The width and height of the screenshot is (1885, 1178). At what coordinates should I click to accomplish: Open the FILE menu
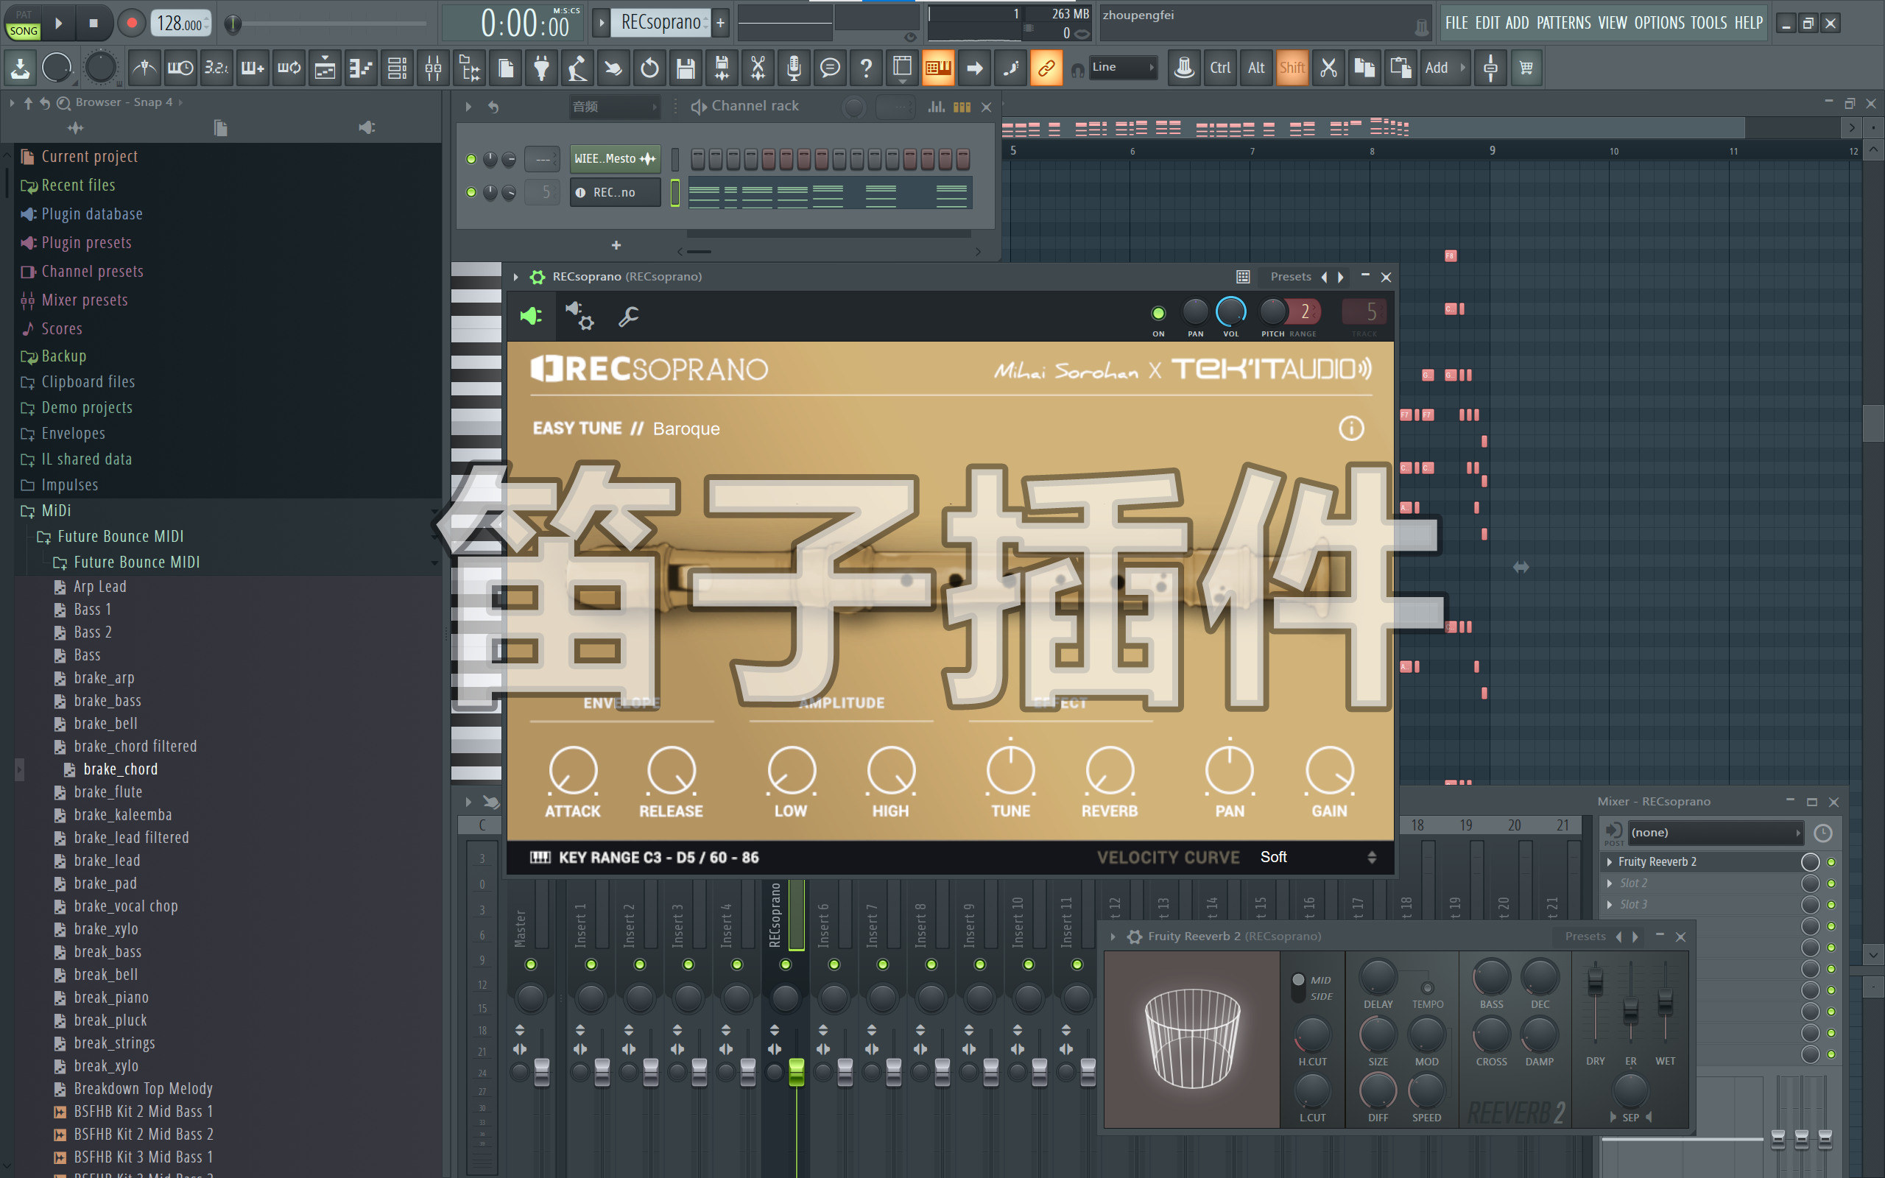pyautogui.click(x=1456, y=23)
